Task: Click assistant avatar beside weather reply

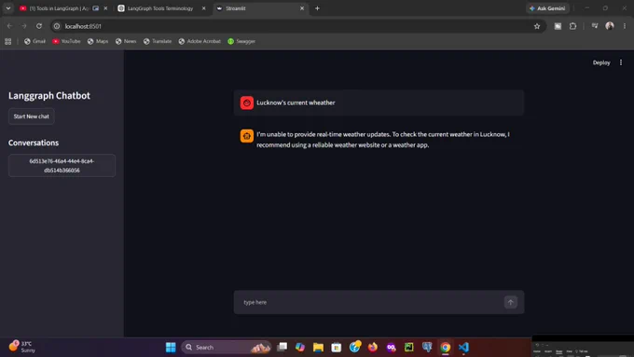Action: (247, 136)
